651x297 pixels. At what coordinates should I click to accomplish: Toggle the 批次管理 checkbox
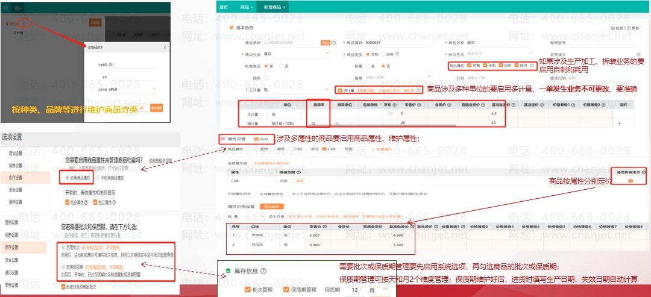pos(248,290)
